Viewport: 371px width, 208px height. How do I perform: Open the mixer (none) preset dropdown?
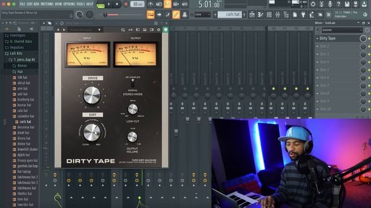(342, 30)
